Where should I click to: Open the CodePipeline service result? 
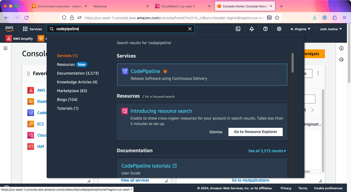[x=145, y=71]
